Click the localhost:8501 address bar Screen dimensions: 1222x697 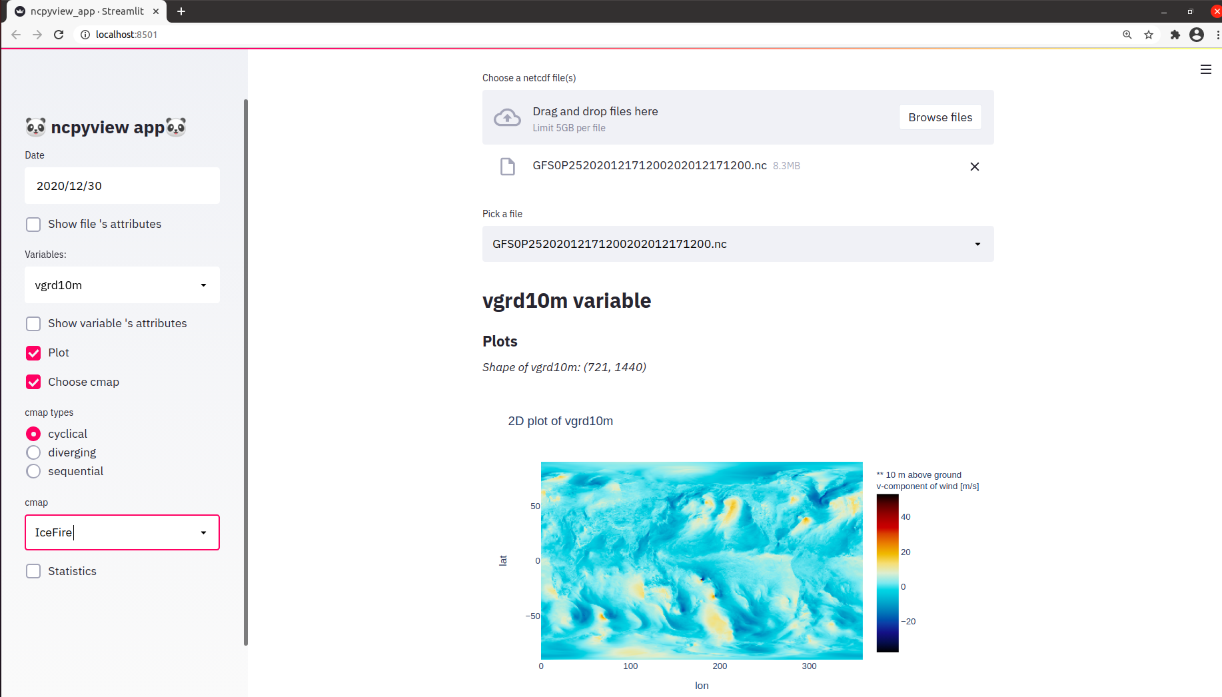[x=127, y=34]
